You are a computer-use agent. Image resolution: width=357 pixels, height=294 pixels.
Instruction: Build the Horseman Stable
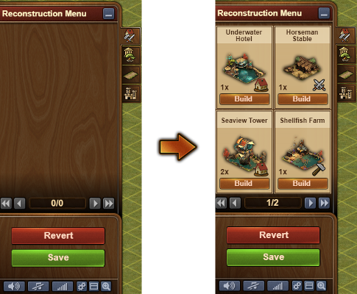(x=303, y=99)
